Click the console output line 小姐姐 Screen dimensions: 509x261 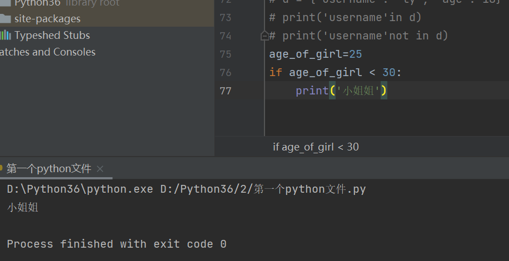[23, 208]
